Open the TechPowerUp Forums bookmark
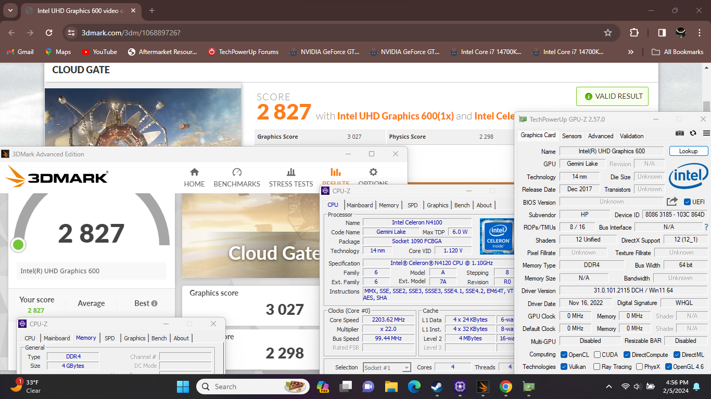 point(243,52)
